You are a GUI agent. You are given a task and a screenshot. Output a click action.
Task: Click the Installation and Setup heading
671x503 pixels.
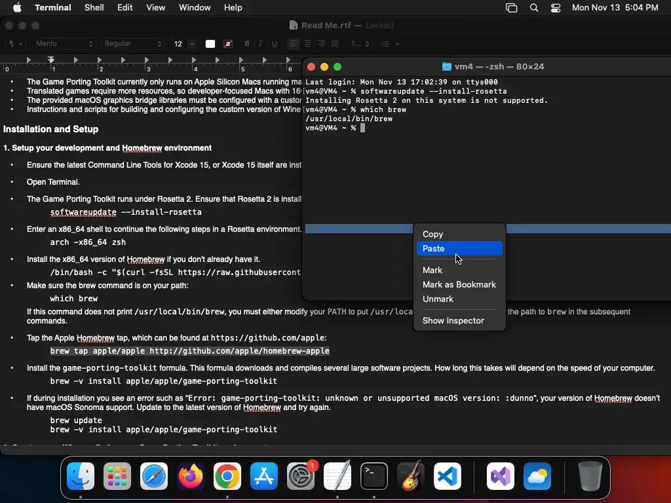pyautogui.click(x=50, y=129)
